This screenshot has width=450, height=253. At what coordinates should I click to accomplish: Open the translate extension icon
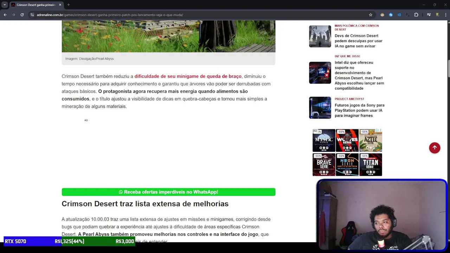(x=407, y=15)
